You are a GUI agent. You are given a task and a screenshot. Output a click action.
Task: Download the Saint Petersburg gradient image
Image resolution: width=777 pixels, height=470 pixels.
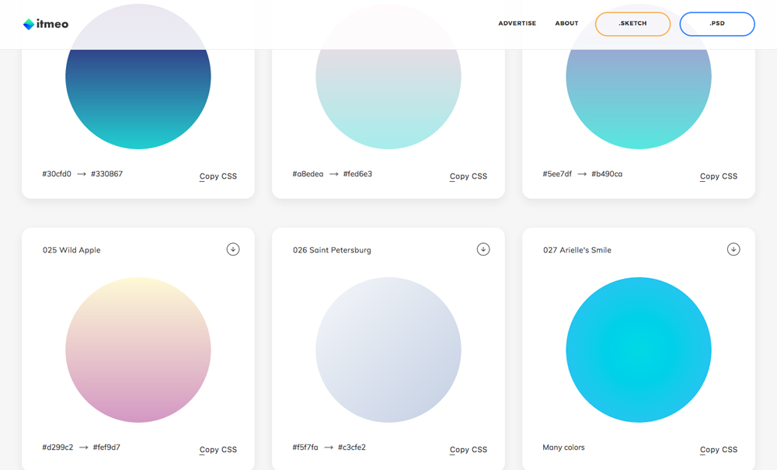(483, 249)
